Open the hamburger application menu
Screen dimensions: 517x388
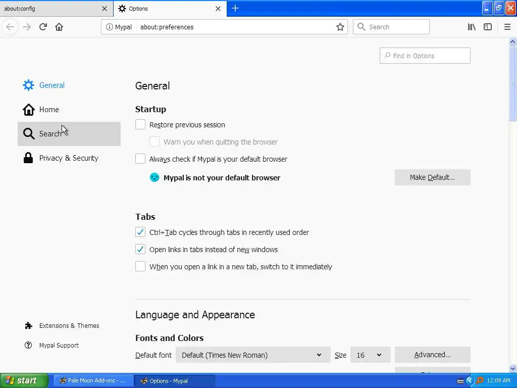coord(507,27)
